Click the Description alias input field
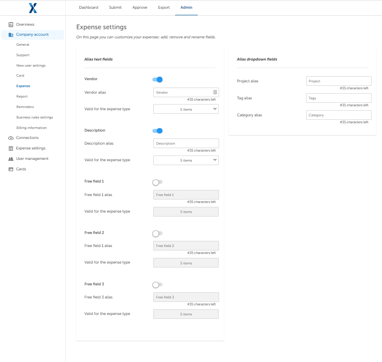Viewport: 382px width, 362px height. tap(186, 143)
